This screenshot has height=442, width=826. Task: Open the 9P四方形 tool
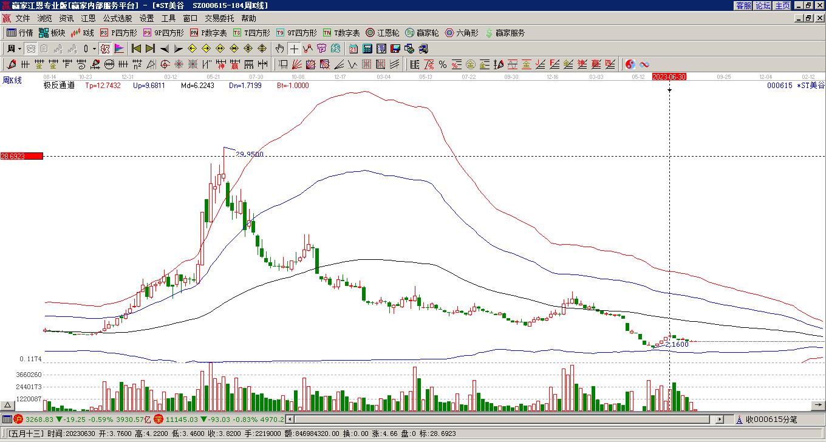coord(163,33)
